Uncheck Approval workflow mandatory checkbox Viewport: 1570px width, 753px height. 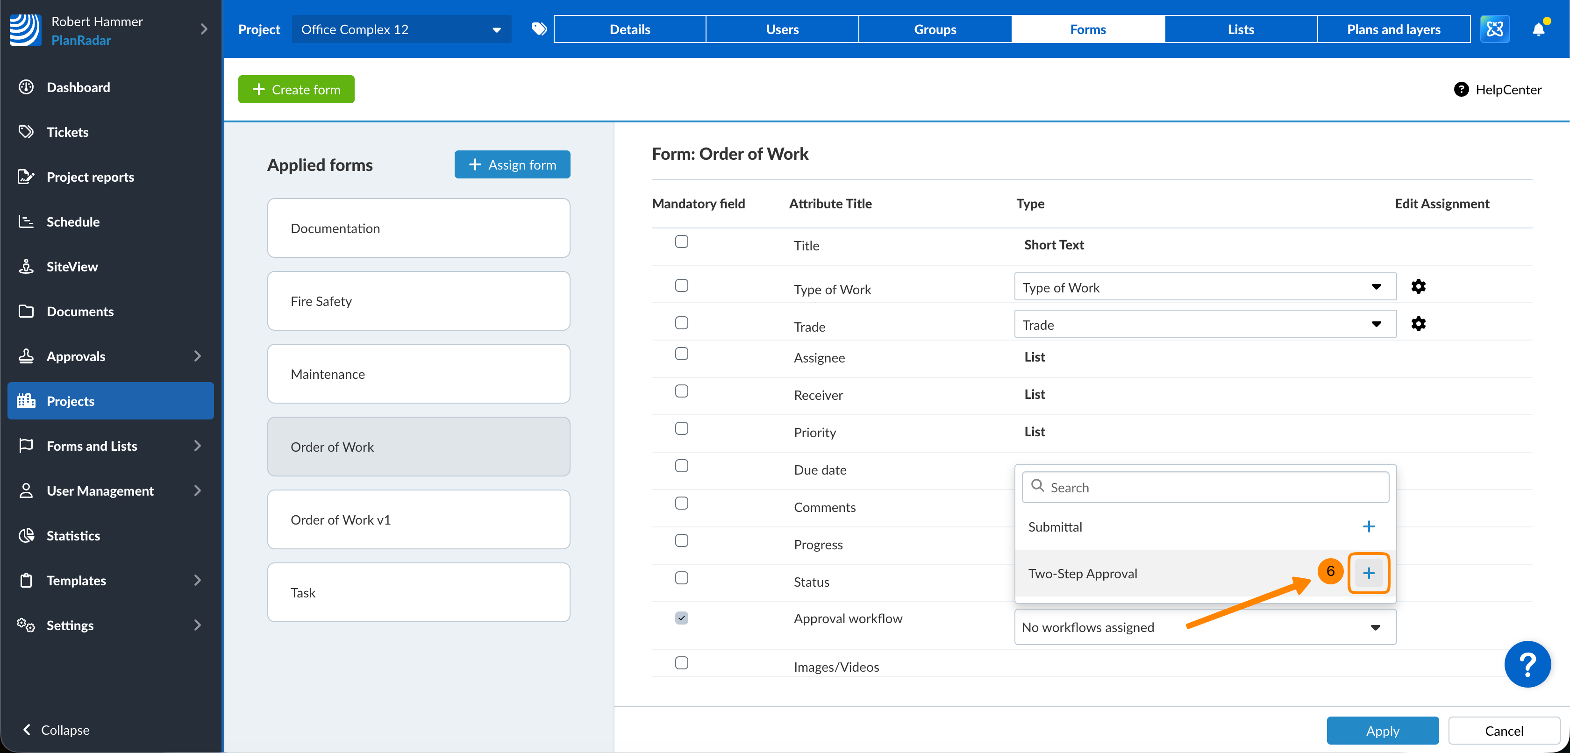pyautogui.click(x=681, y=618)
